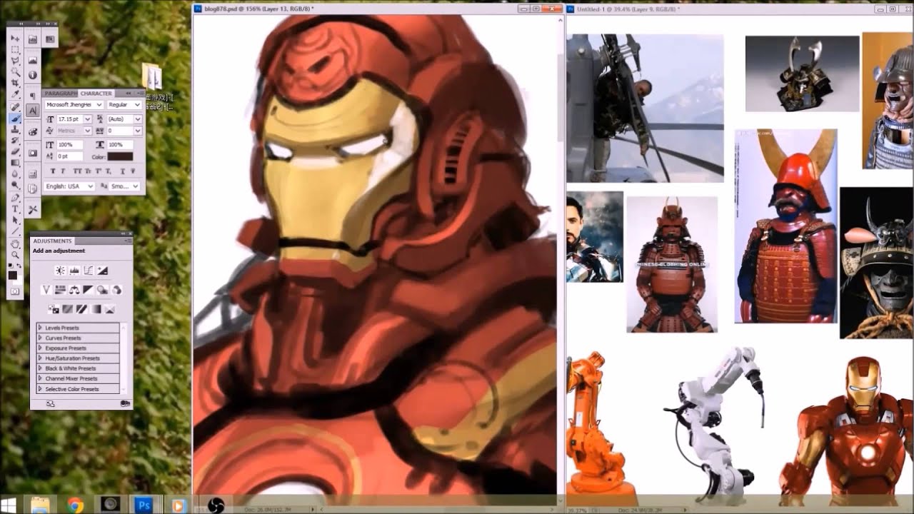
Task: Toggle Strikethrough in Character panel
Action: coord(133,171)
